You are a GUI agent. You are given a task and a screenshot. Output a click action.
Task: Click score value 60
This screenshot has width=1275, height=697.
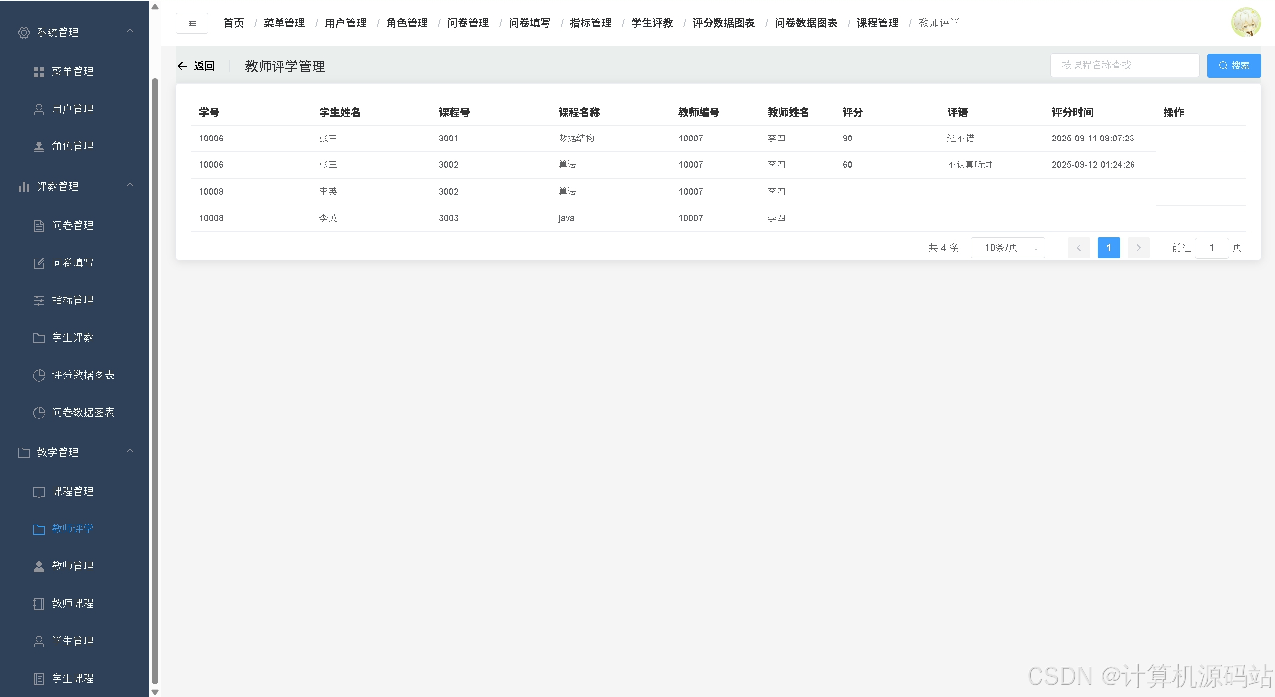pyautogui.click(x=848, y=165)
